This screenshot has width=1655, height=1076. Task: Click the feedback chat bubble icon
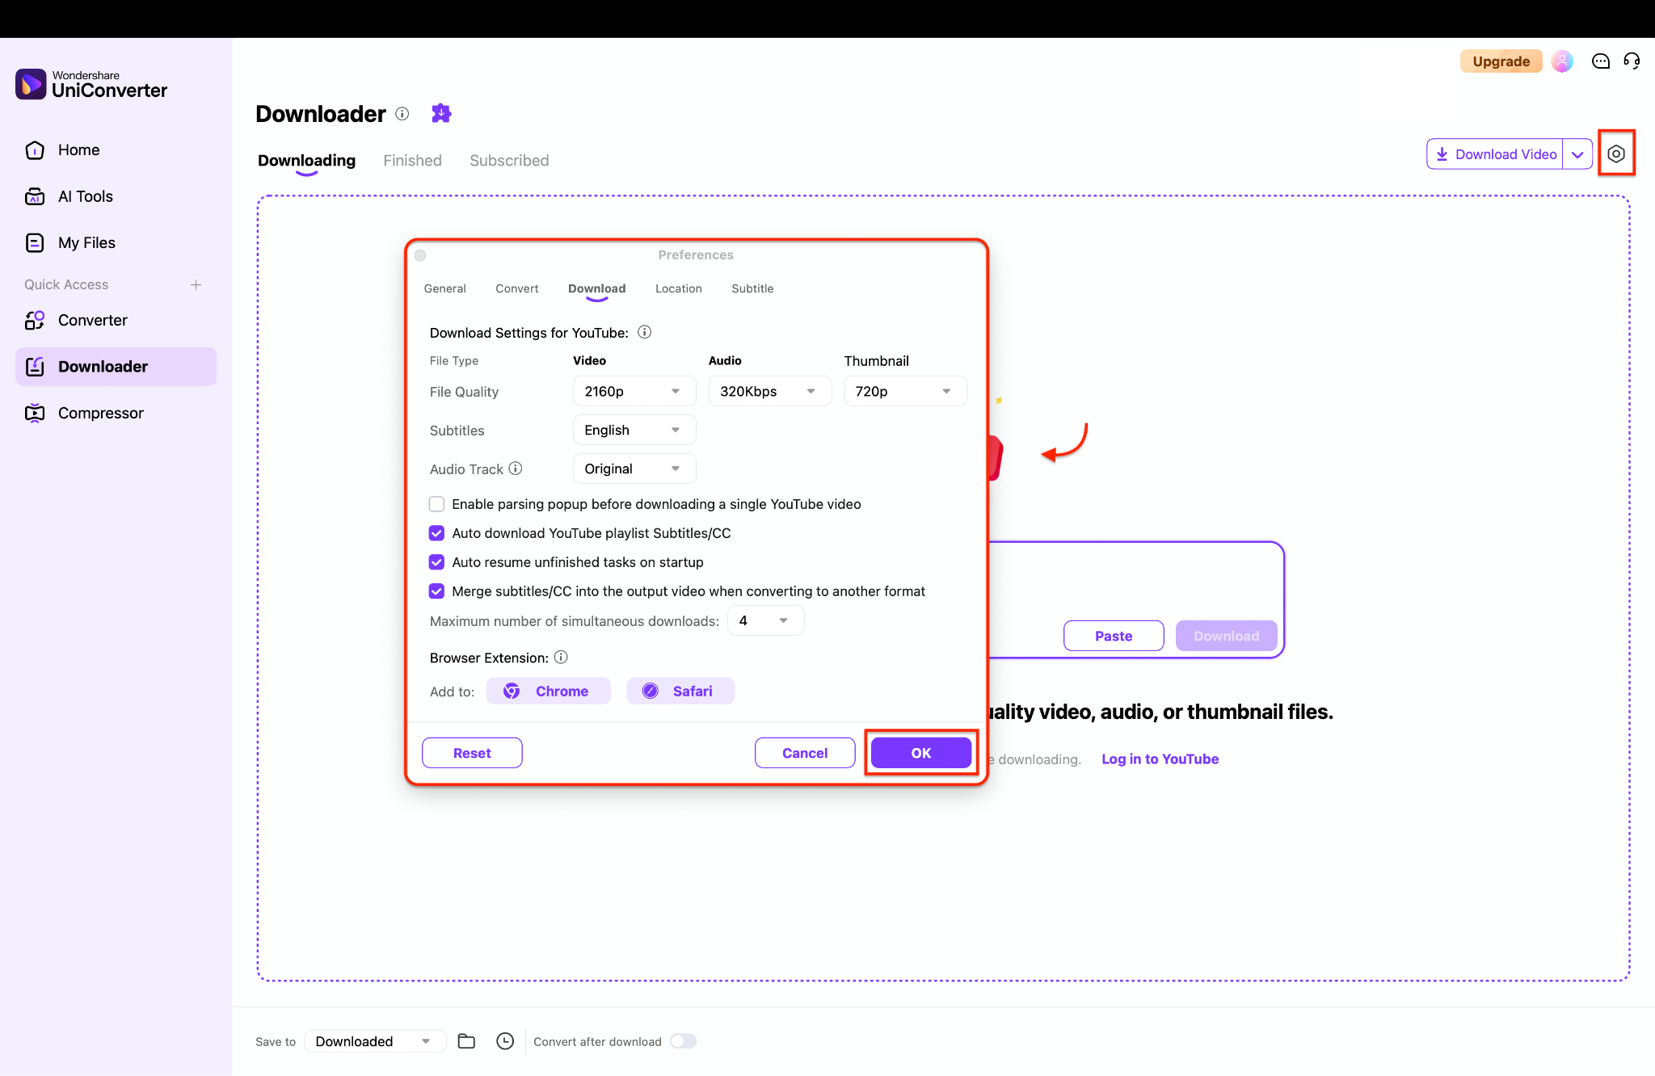1600,61
